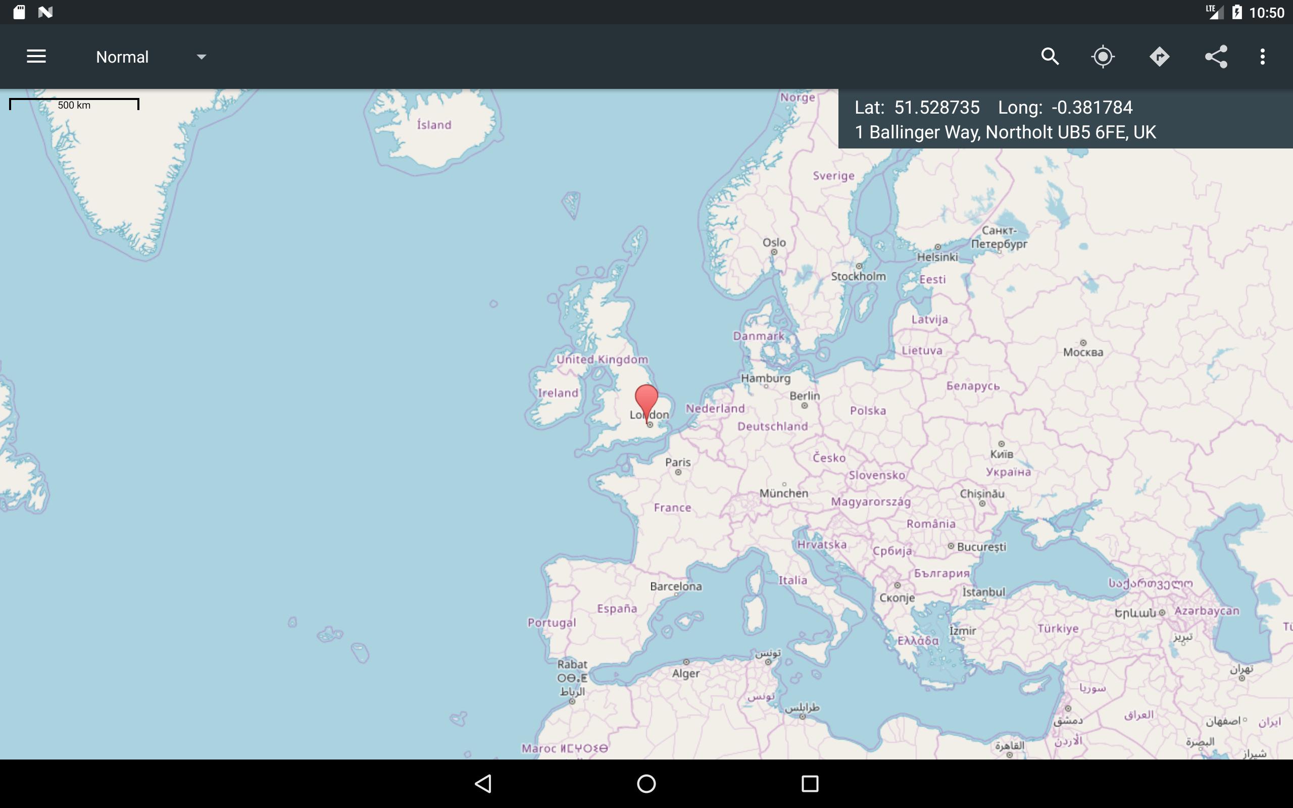Tap the Hamburg city label

pos(766,378)
